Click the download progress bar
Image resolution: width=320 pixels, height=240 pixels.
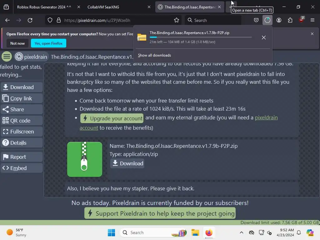[x=201, y=37]
